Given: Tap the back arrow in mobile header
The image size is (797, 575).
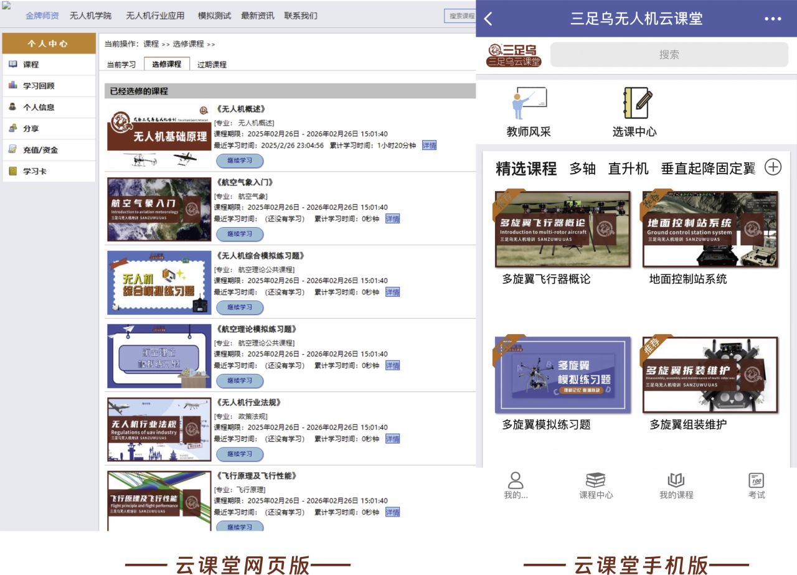Looking at the screenshot, I should point(488,19).
